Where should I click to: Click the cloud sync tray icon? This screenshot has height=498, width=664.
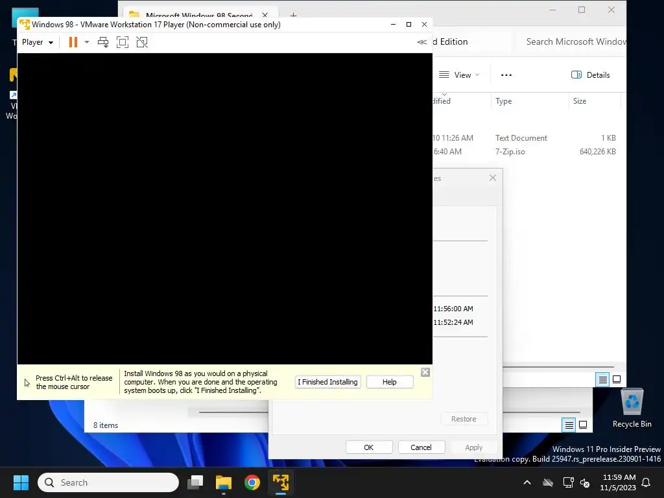548,482
